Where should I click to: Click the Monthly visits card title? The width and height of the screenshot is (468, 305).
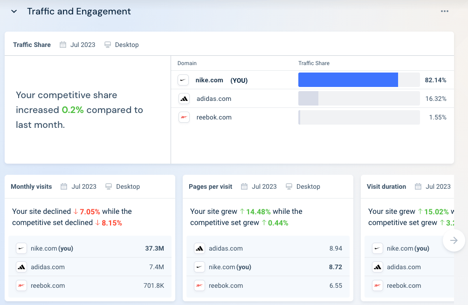(31, 186)
